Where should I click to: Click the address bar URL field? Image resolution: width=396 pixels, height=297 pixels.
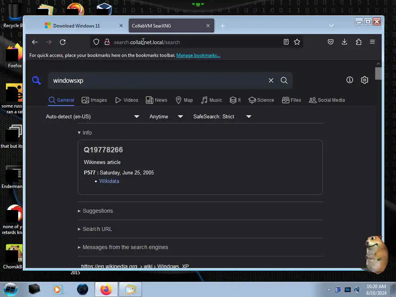coord(197,42)
